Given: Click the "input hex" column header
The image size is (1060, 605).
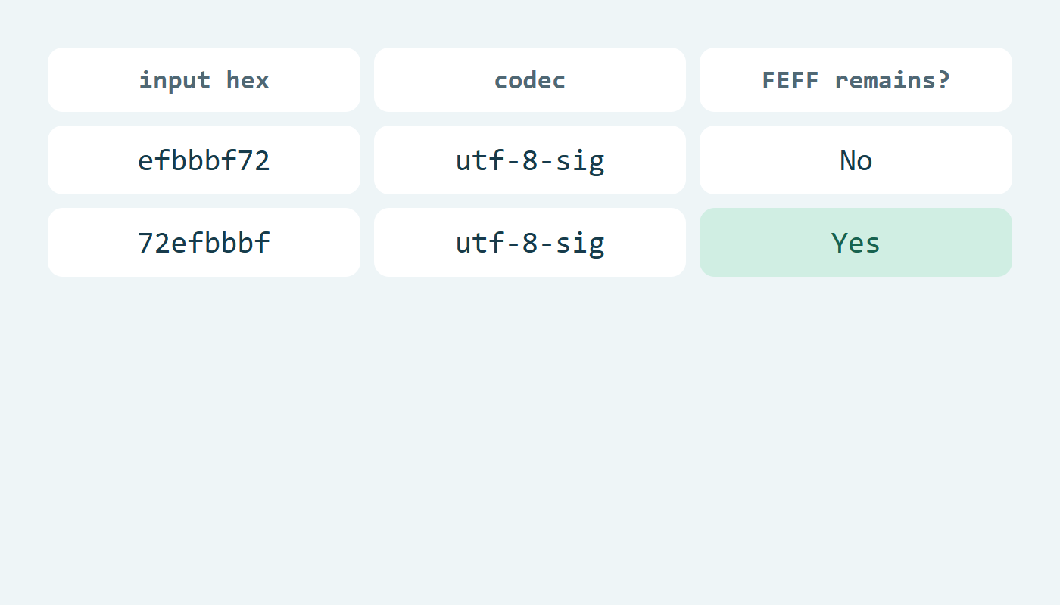Looking at the screenshot, I should 204,80.
